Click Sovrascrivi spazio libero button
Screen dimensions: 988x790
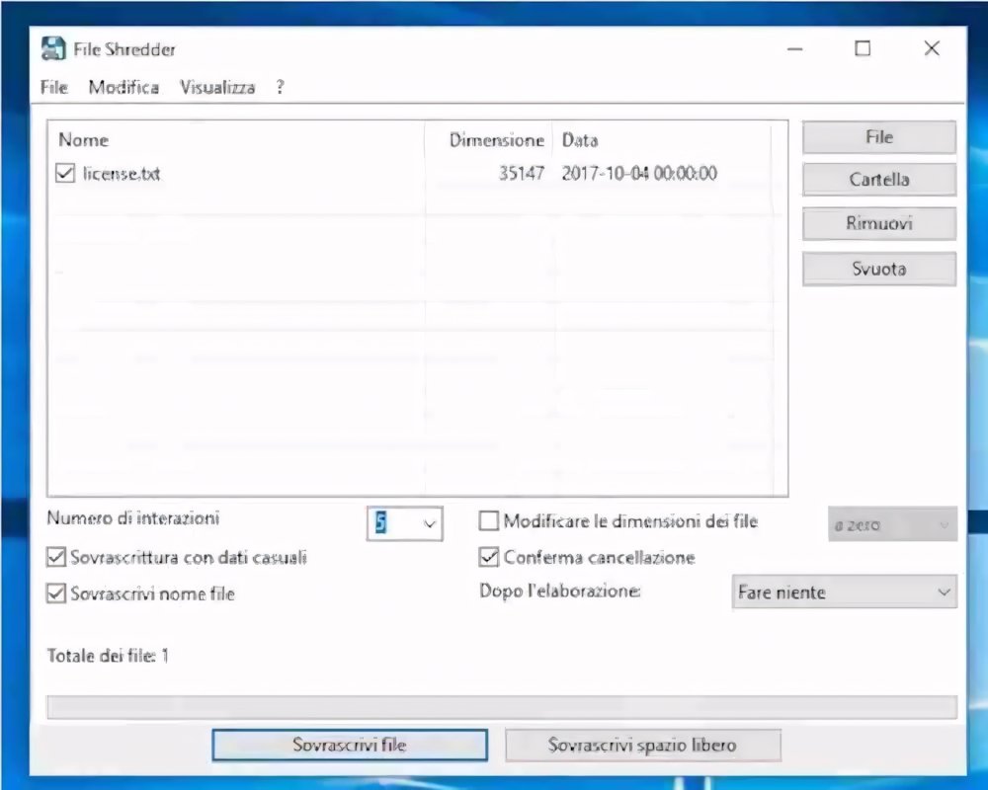click(x=643, y=745)
